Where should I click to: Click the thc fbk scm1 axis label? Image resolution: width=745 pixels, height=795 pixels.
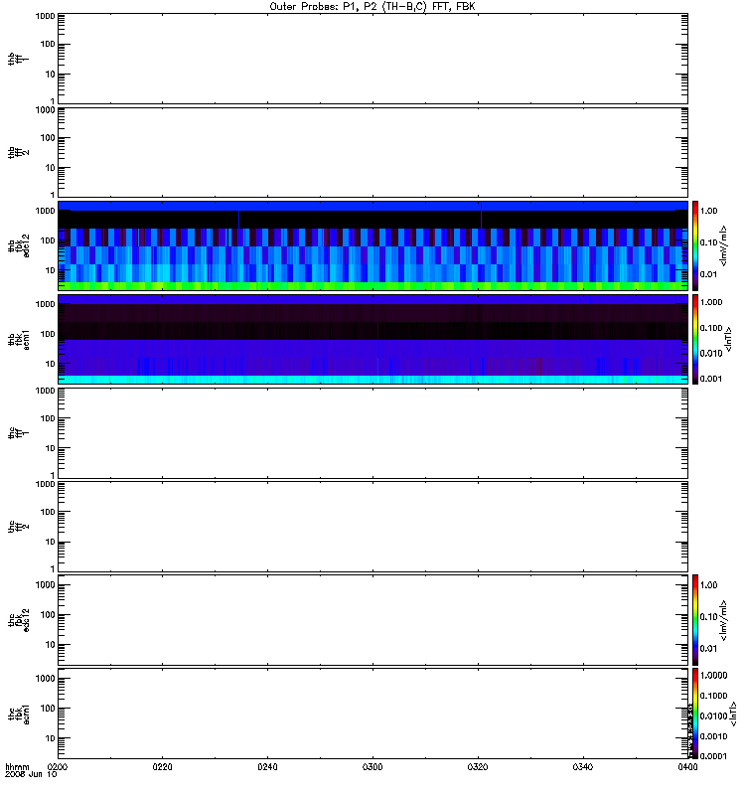coord(19,714)
